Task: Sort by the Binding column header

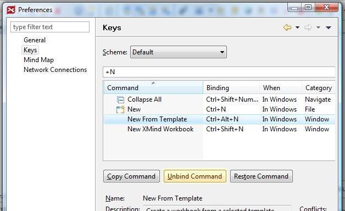Action: (x=231, y=87)
